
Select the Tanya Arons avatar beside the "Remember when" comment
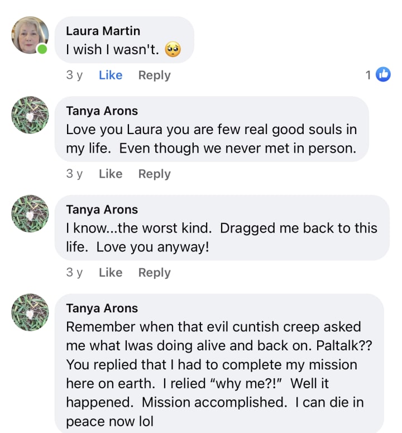(x=30, y=312)
